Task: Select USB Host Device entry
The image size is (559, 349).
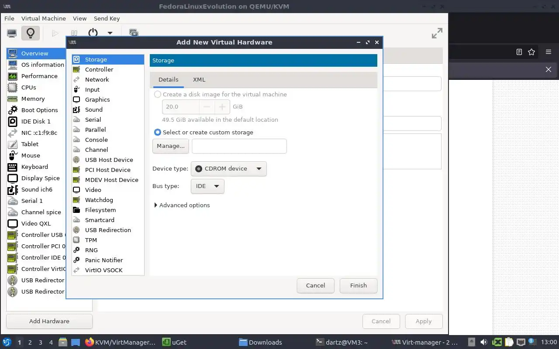Action: coord(108,160)
